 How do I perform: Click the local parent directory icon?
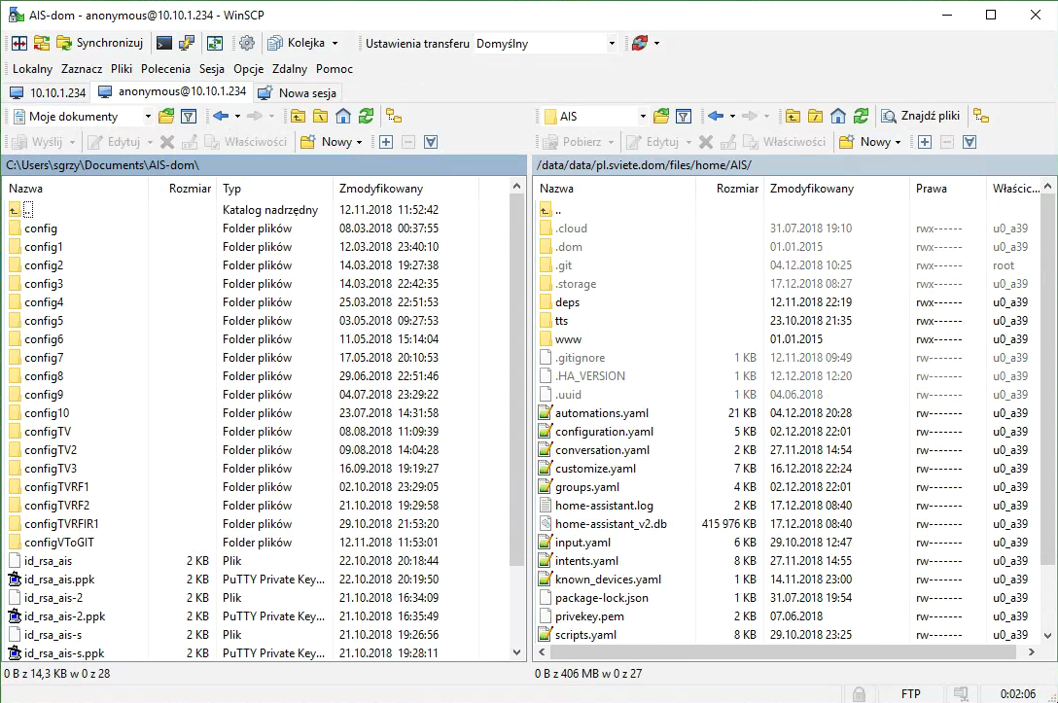[299, 116]
